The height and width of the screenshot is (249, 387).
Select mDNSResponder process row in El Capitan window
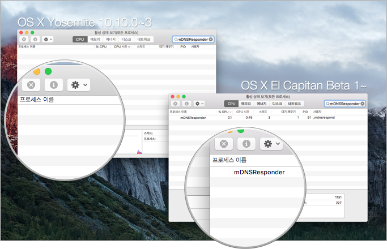coord(268,118)
